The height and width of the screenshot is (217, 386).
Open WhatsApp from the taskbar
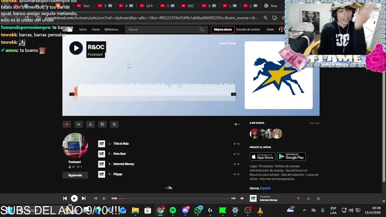pyautogui.click(x=198, y=210)
